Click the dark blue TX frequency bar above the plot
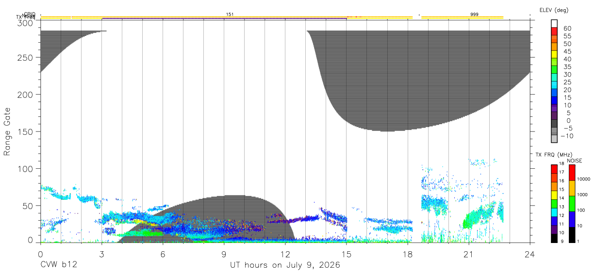 224,18
